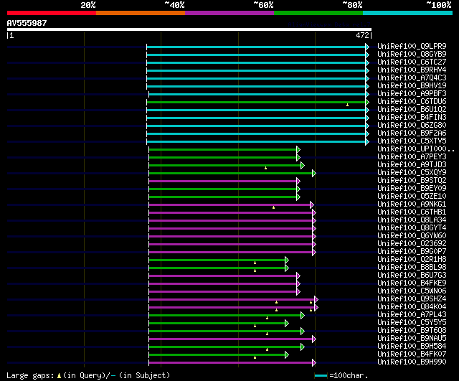The image size is (459, 381).
Task: Select the UniRef100_Q6YW60 label
Action: [412, 236]
